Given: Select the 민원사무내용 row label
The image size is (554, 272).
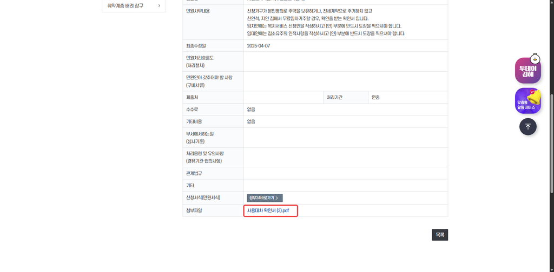Looking at the screenshot, I should pos(198,11).
